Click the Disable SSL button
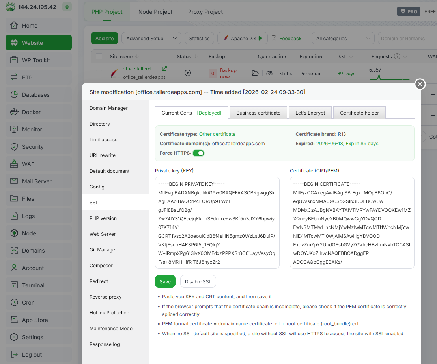The width and height of the screenshot is (437, 364). [198, 281]
